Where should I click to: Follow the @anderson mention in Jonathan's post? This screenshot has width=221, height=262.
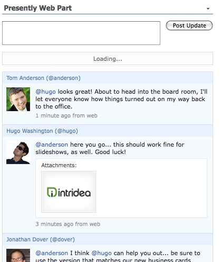pyautogui.click(x=52, y=253)
